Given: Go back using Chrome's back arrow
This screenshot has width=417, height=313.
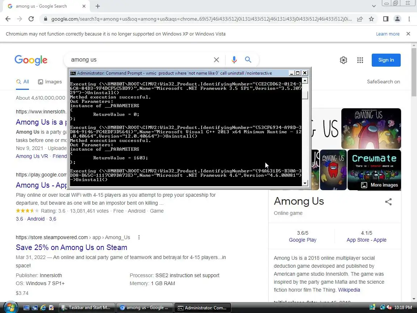Looking at the screenshot, I should 8,19.
